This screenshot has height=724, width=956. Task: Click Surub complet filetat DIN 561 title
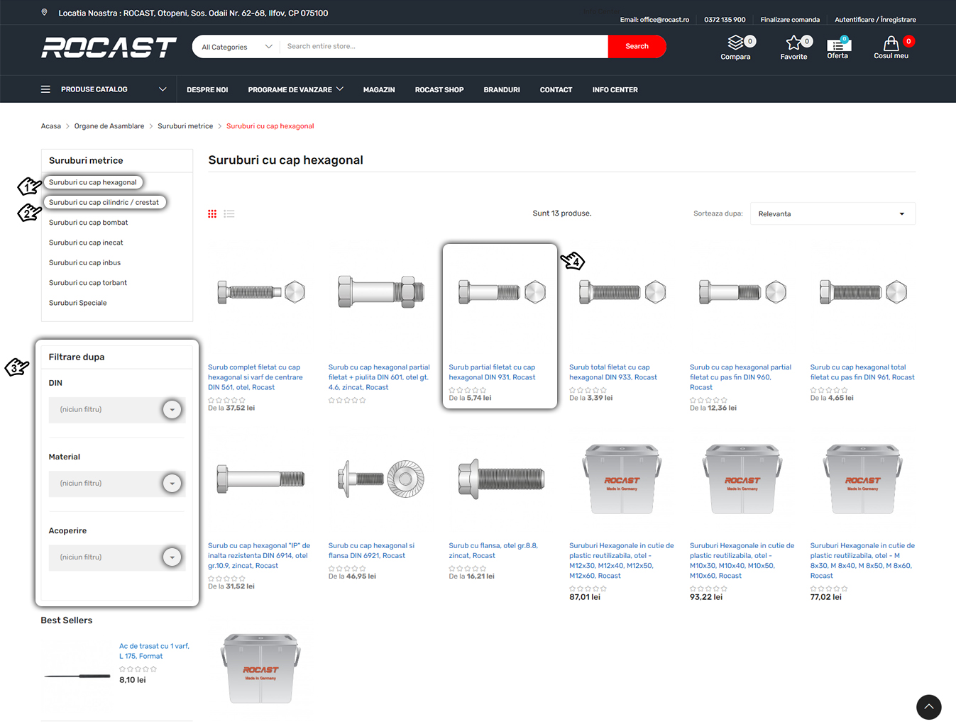coord(256,377)
